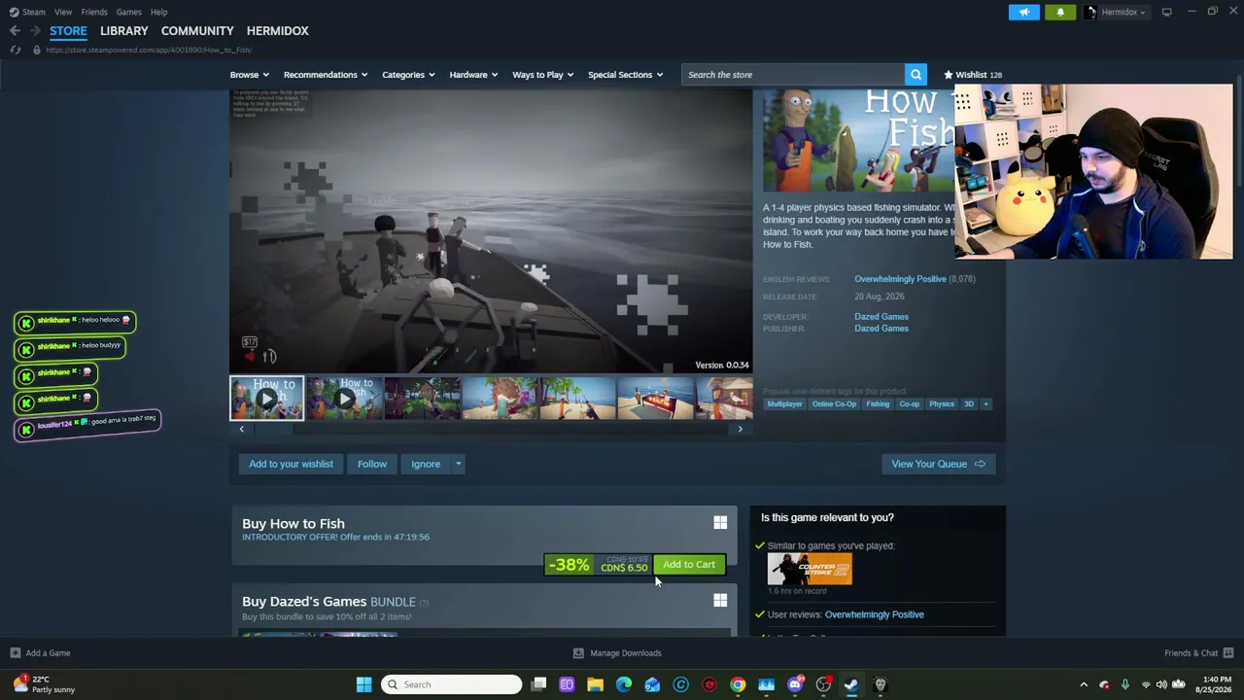The image size is (1244, 700).
Task: Click the Add a Game plus icon
Action: pos(15,653)
